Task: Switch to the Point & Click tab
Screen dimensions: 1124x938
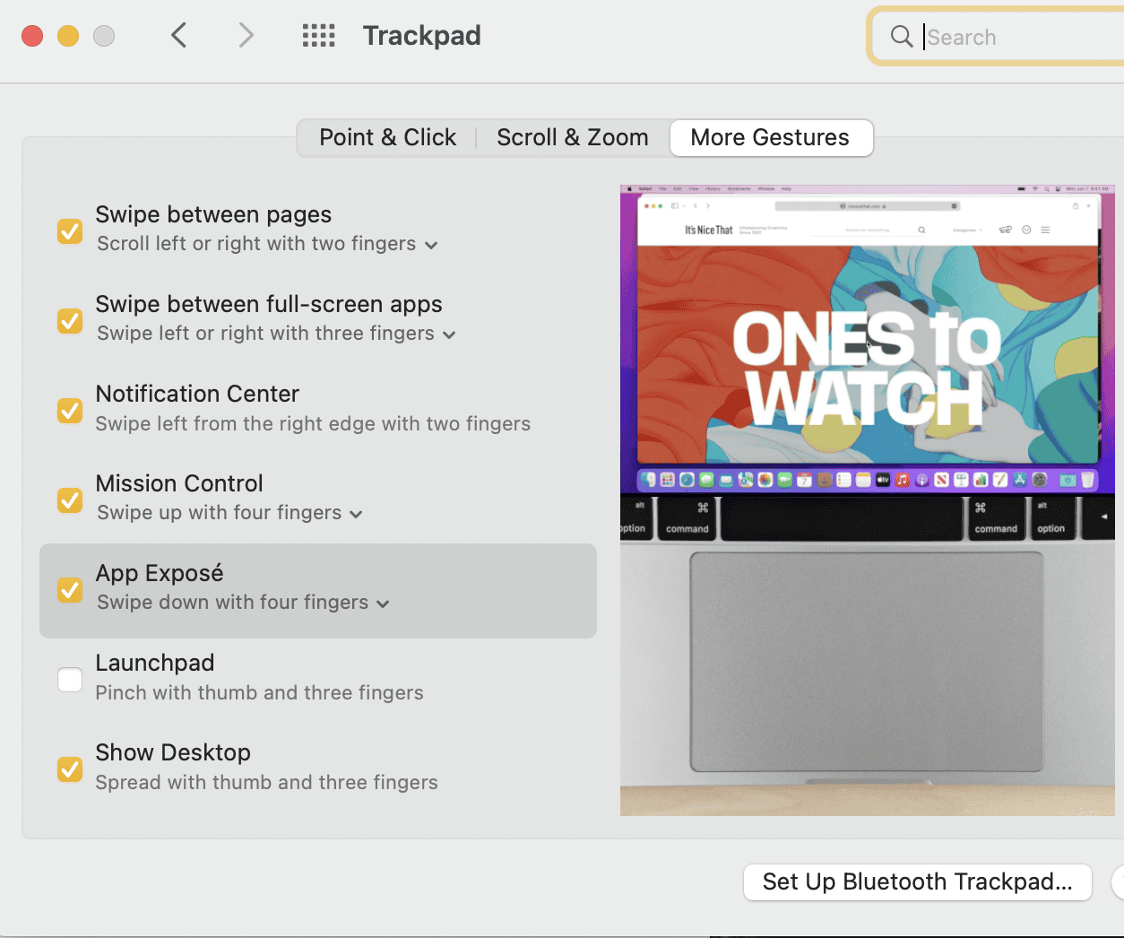Action: tap(387, 138)
